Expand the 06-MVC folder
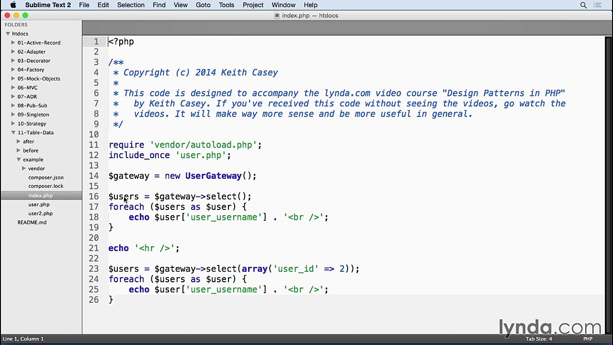Viewport: 613px width, 345px height. pyautogui.click(x=13, y=88)
